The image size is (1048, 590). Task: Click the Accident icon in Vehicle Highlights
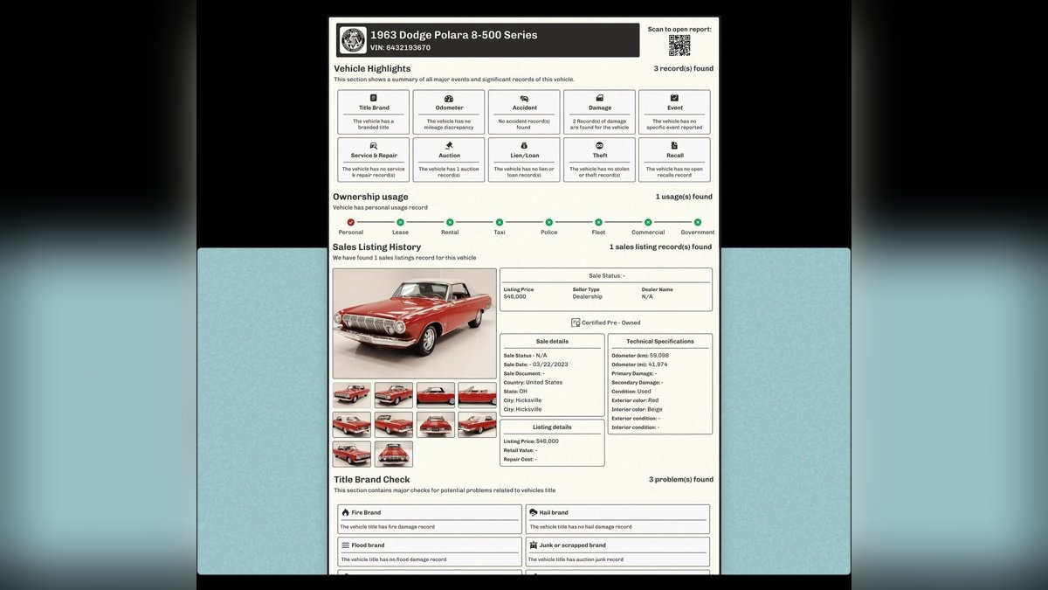tap(524, 98)
